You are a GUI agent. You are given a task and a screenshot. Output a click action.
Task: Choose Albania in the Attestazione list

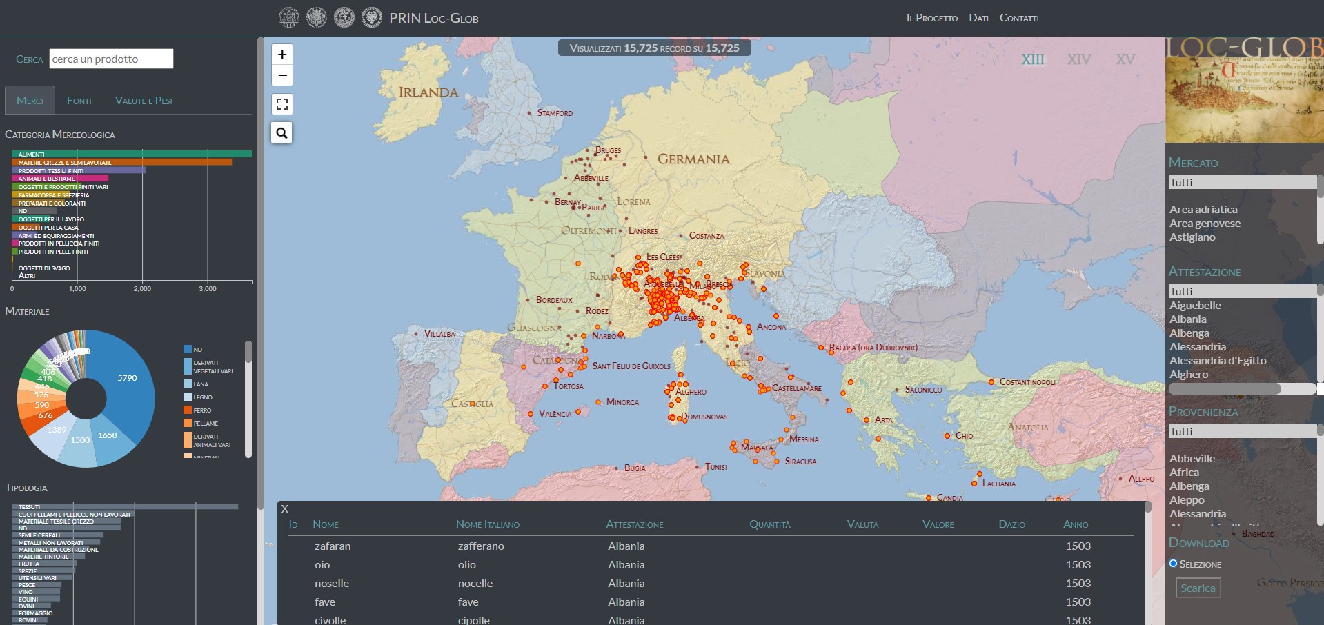coord(1188,319)
